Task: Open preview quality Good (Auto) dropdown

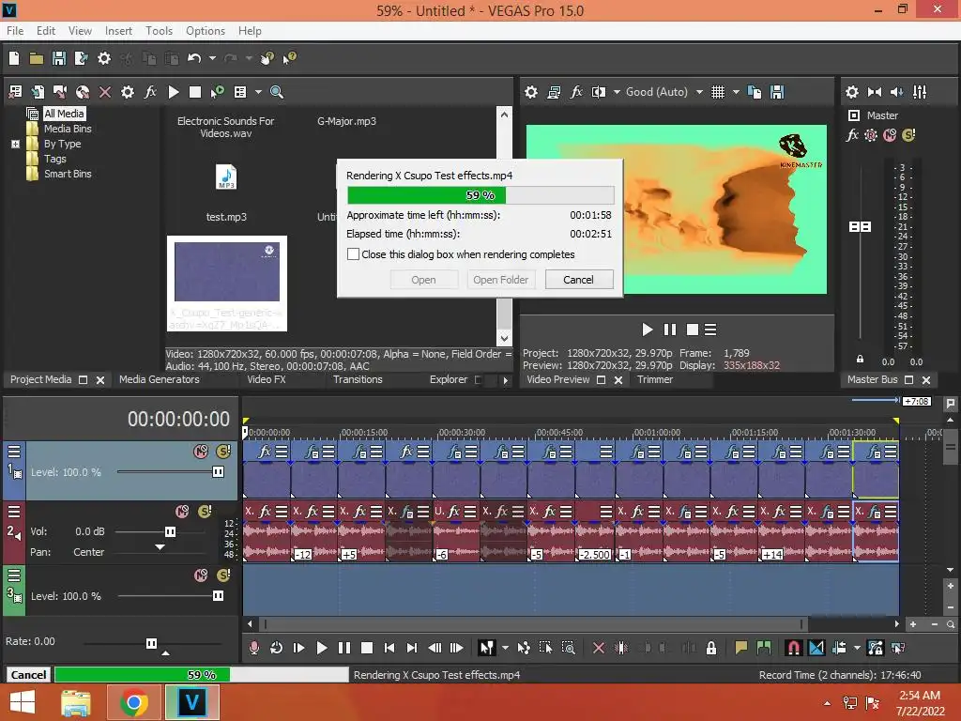Action: [698, 92]
